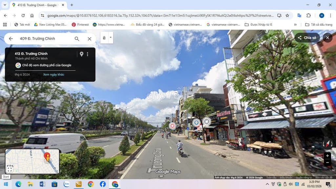Expand the hidden bookmarks overflow chevron
This screenshot has height=189, width=336.
pyautogui.click(x=295, y=25)
